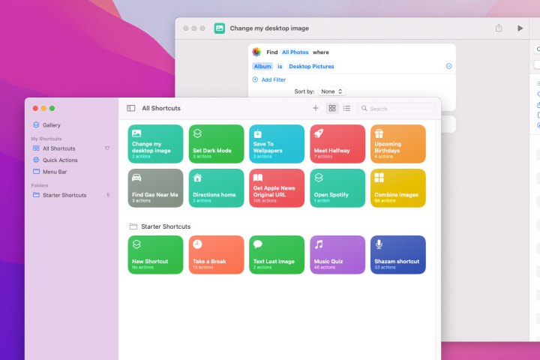Open Quick Actions in sidebar
The image size is (540, 360).
click(59, 160)
